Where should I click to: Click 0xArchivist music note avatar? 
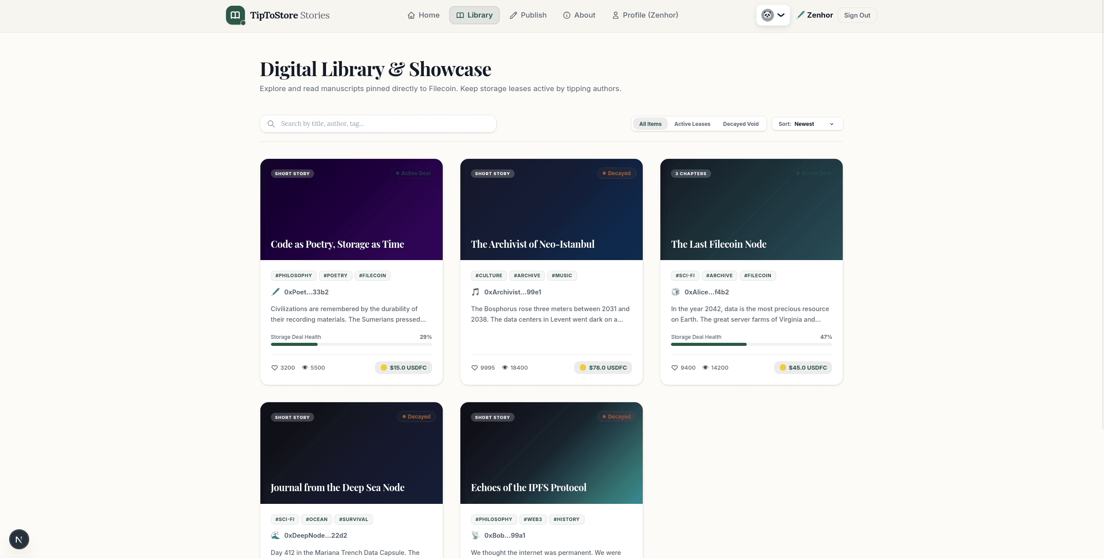pyautogui.click(x=475, y=292)
